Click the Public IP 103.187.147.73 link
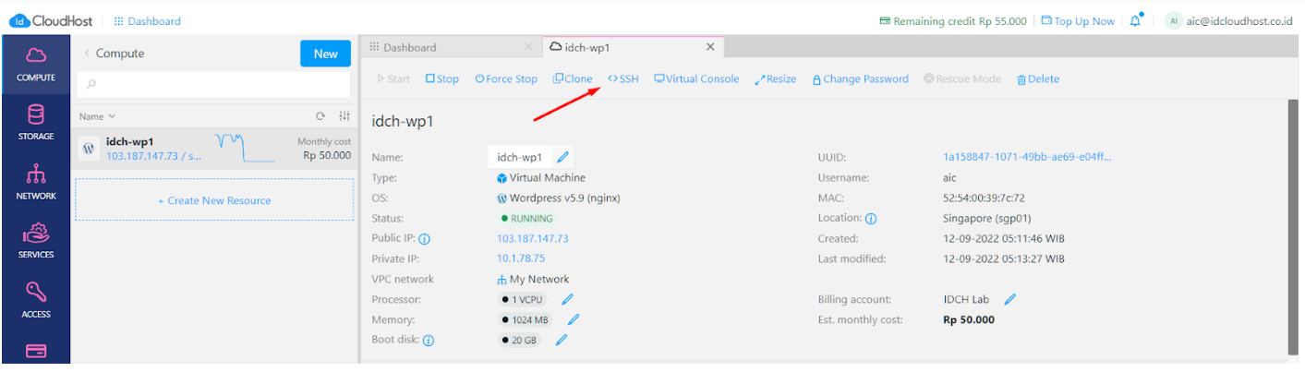The width and height of the screenshot is (1305, 372). pos(532,238)
